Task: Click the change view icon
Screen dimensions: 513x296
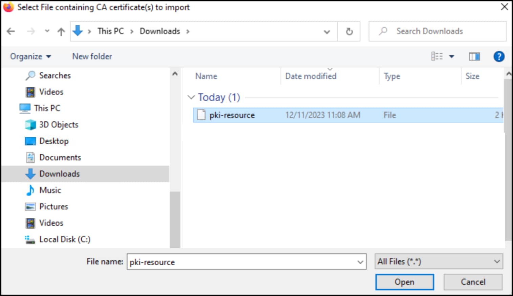Action: (x=437, y=56)
